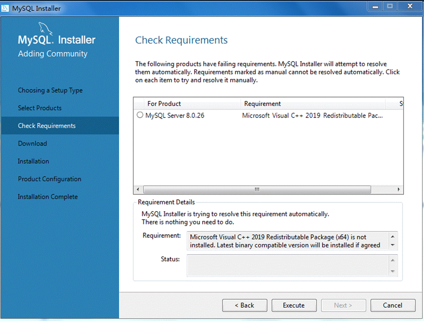The width and height of the screenshot is (424, 321).
Task: Select the Microsoft Visual C++ 2019 requirement row
Action: pyautogui.click(x=268, y=116)
